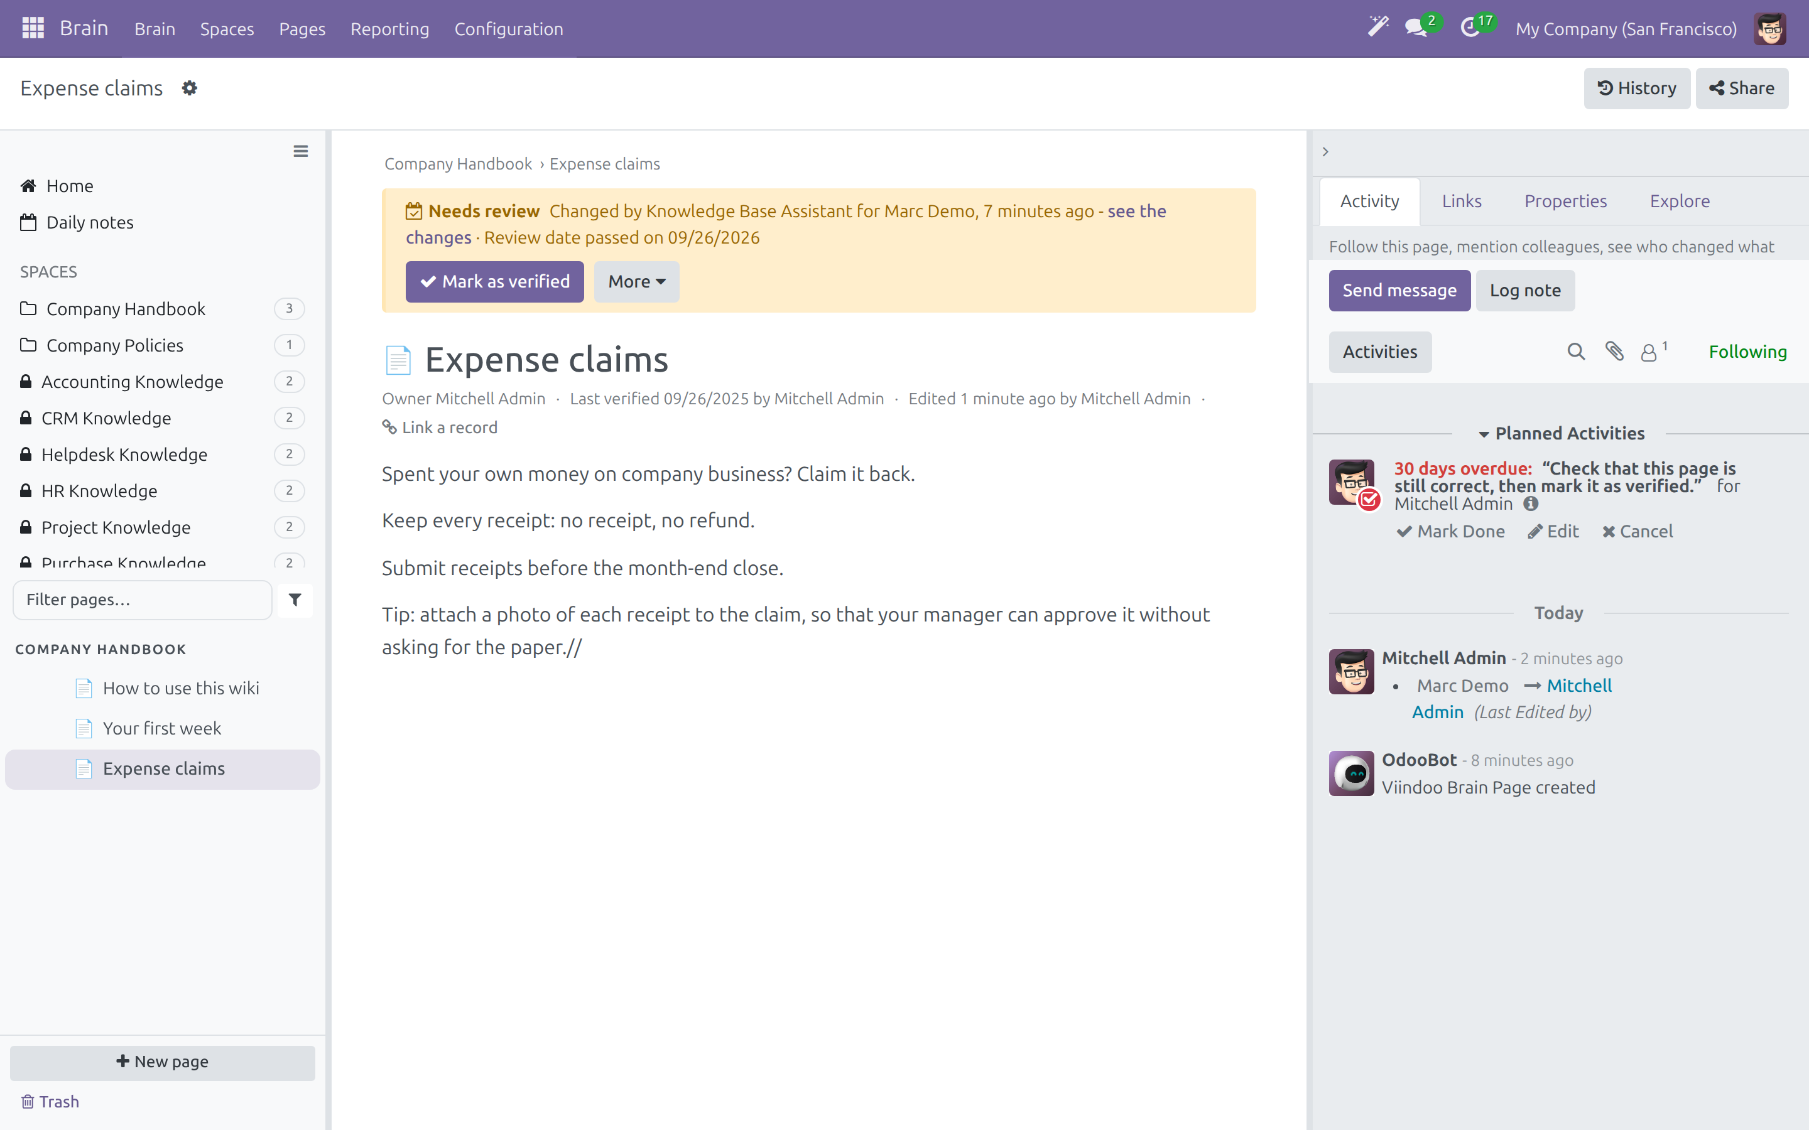Screen dimensions: 1809x1130
Task: Click the page icon beside Expense claims title
Action: pos(398,360)
